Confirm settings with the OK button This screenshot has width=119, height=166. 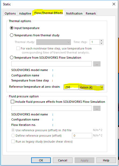pyautogui.click(x=41, y=160)
